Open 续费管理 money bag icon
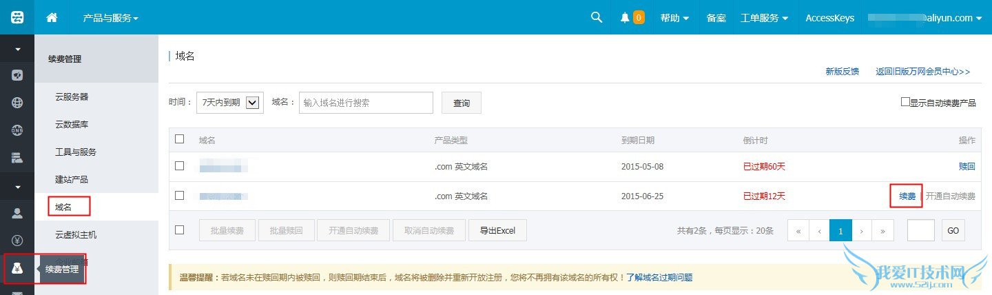 pos(17,268)
